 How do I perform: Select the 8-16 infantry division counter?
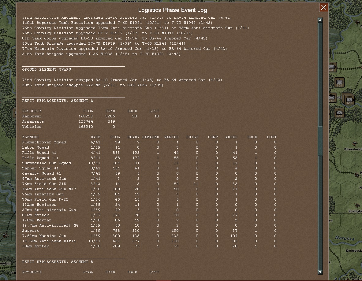[339, 113]
